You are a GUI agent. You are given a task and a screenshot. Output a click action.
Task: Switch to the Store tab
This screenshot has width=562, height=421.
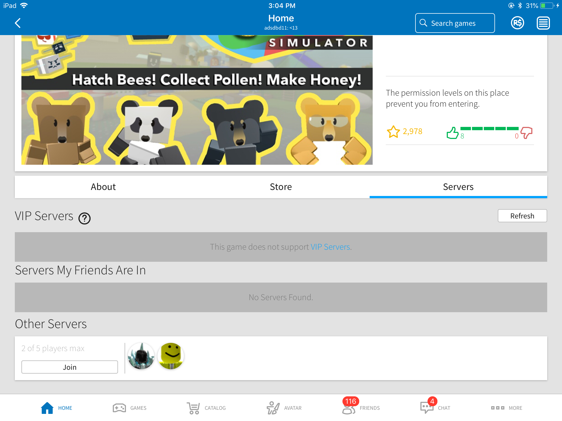[281, 187]
